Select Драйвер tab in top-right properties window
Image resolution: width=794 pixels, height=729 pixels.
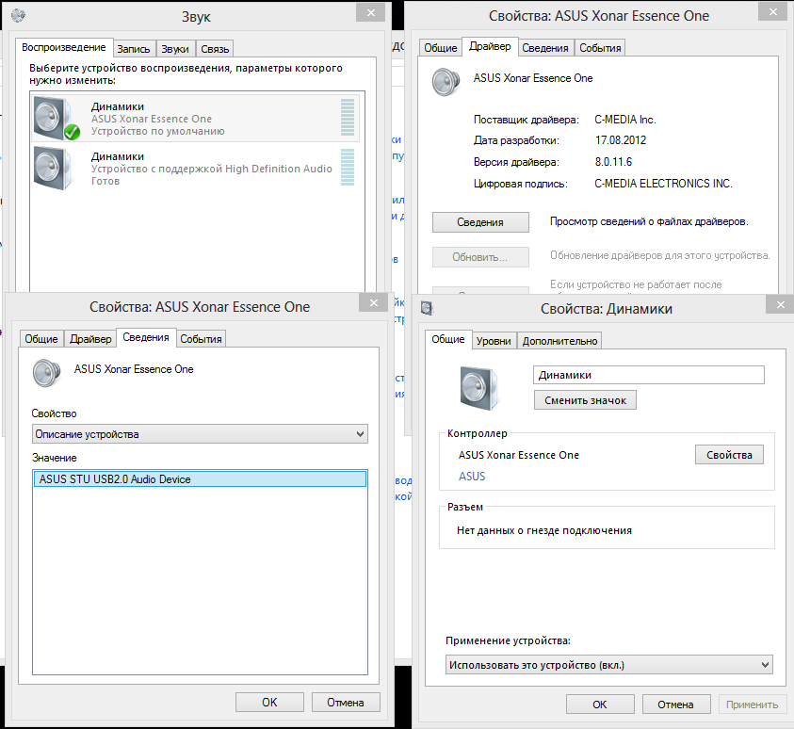pyautogui.click(x=490, y=46)
